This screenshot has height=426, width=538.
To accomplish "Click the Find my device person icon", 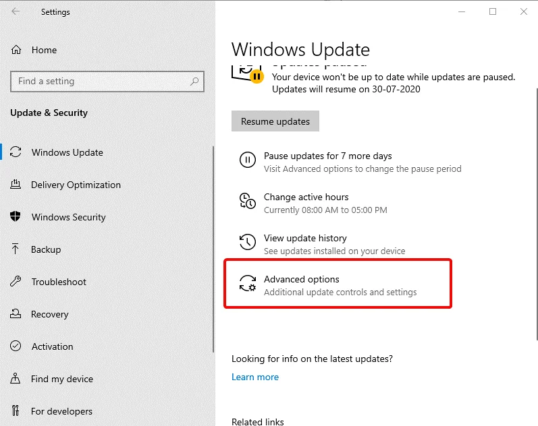I will (x=15, y=378).
